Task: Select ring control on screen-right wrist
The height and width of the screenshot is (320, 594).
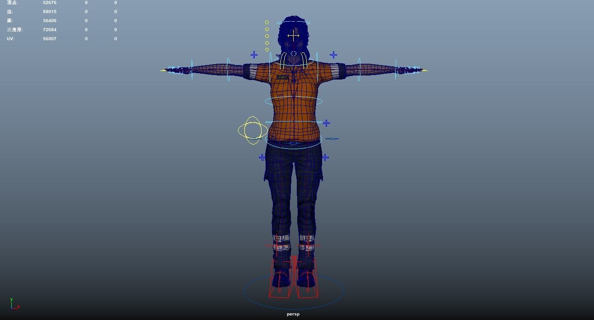Action: click(x=396, y=70)
